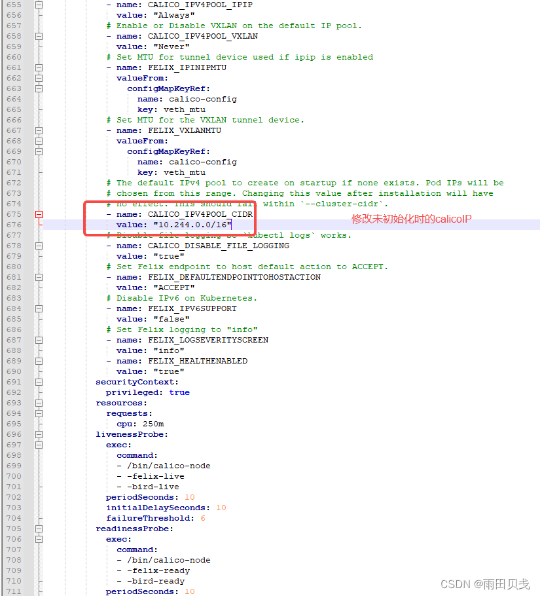
Task: Collapse the FELIX_LOGSEVERITYSCREEN fold at line 687
Action: 38,340
